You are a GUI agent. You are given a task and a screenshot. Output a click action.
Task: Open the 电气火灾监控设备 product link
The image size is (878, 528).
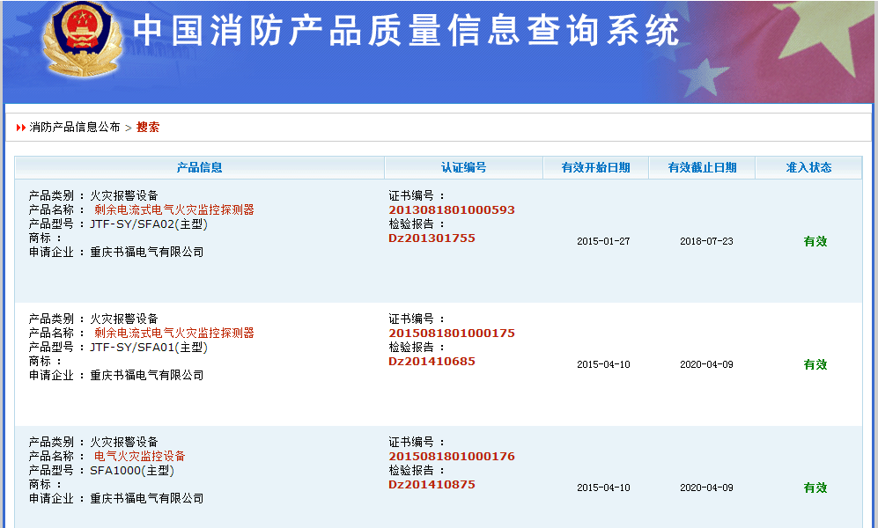tap(139, 456)
